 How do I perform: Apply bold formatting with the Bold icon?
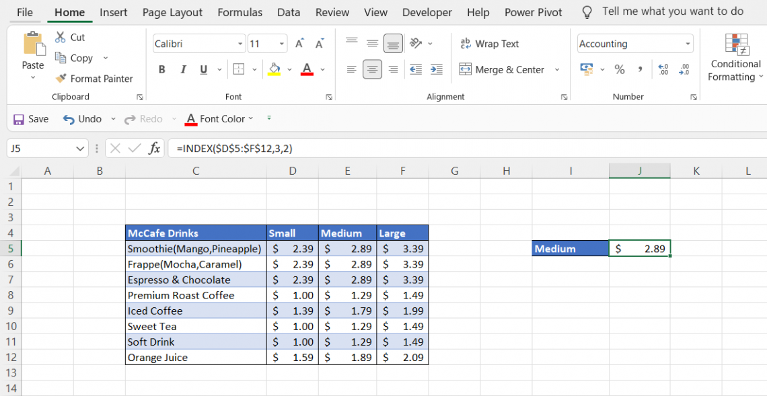click(161, 69)
